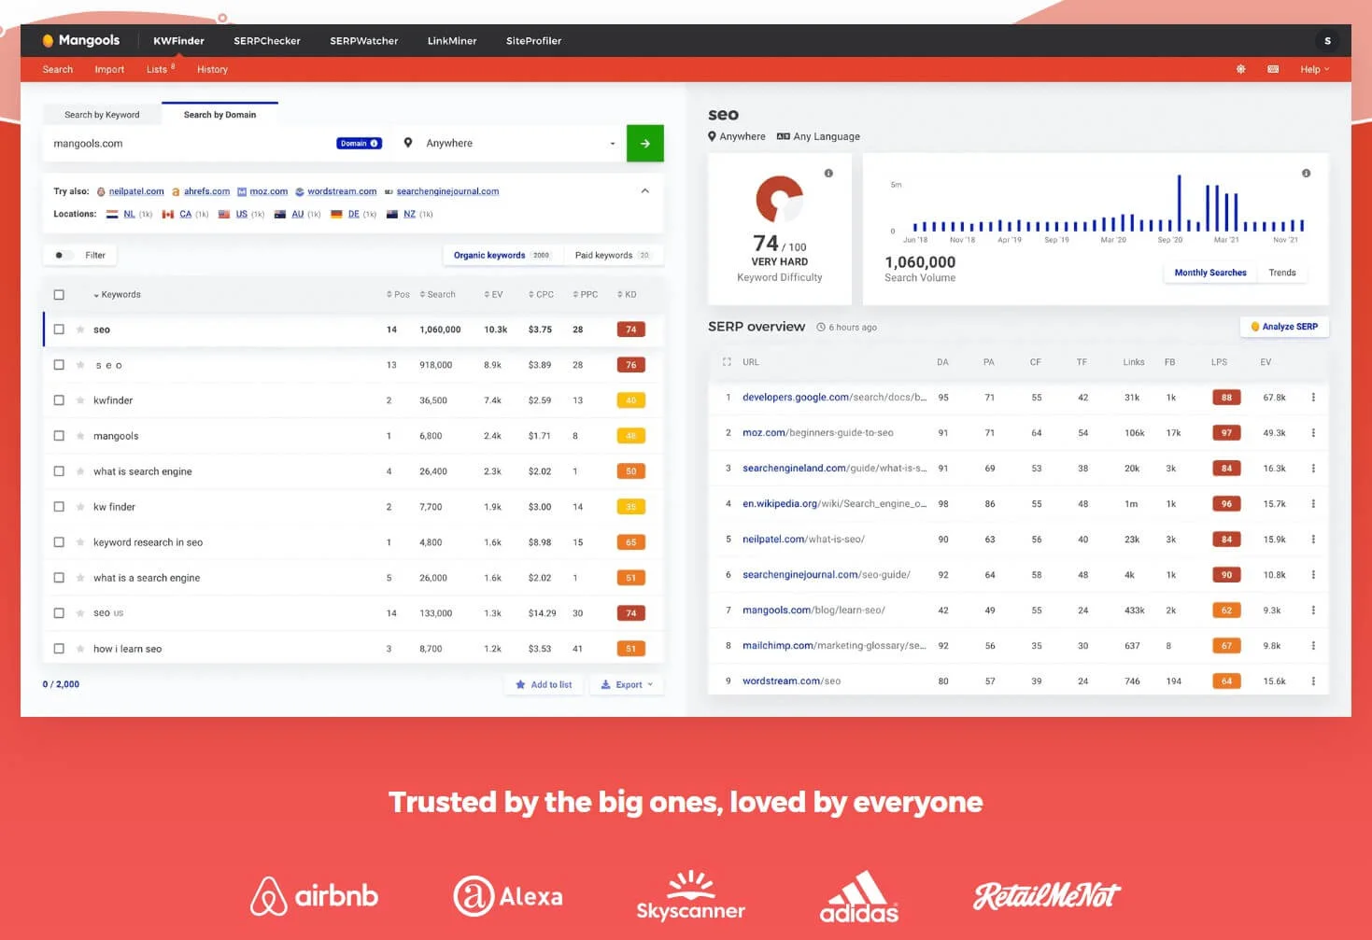Open neilpatel.com suggestion link
This screenshot has width=1372, height=940.
pyautogui.click(x=136, y=191)
